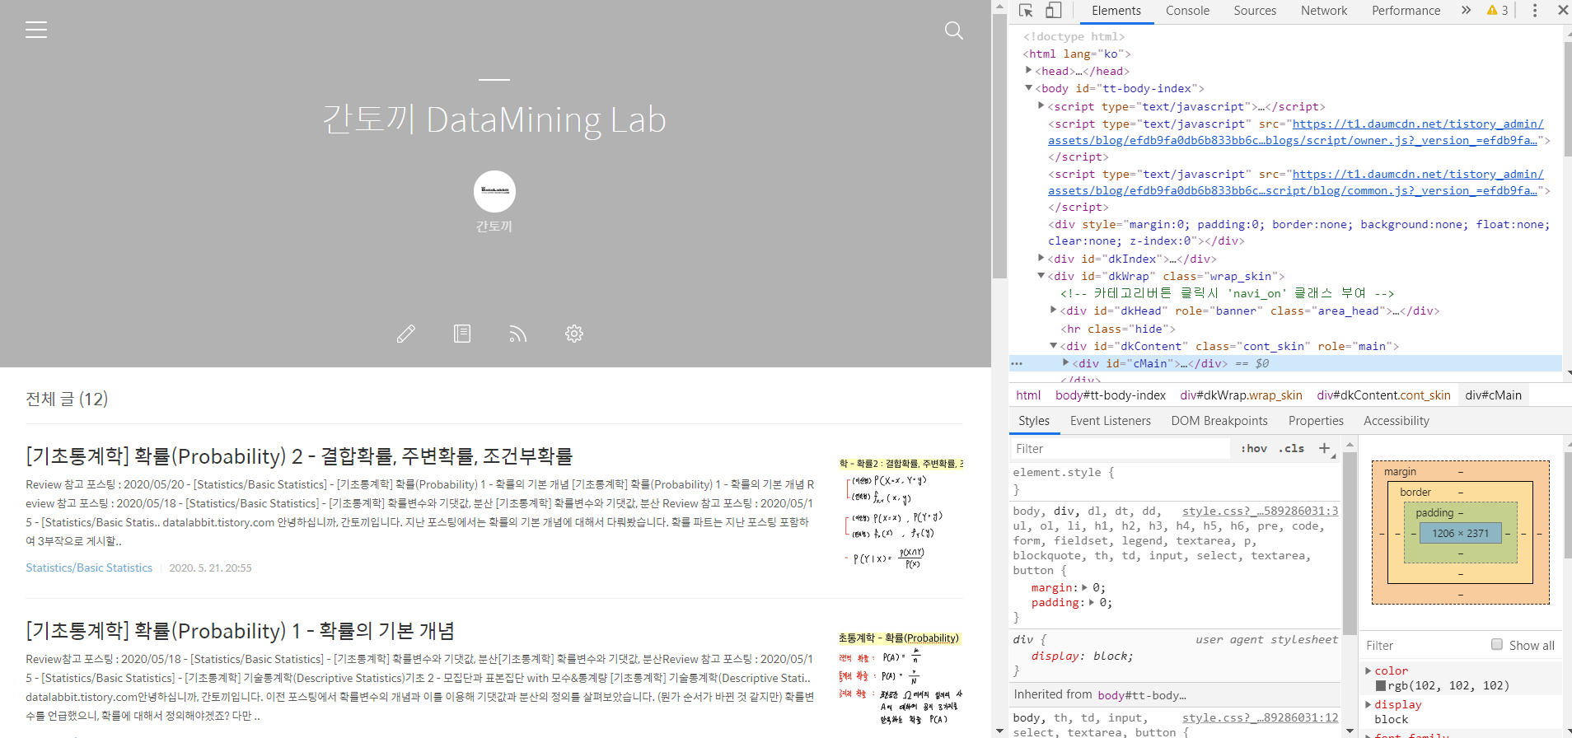This screenshot has height=738, width=1572.
Task: Close the DevTools panel
Action: 1562,11
